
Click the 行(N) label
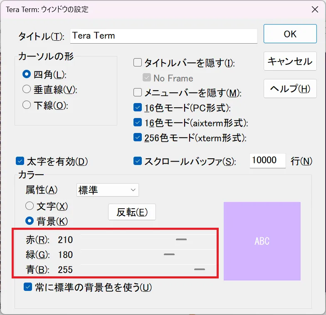pyautogui.click(x=301, y=161)
